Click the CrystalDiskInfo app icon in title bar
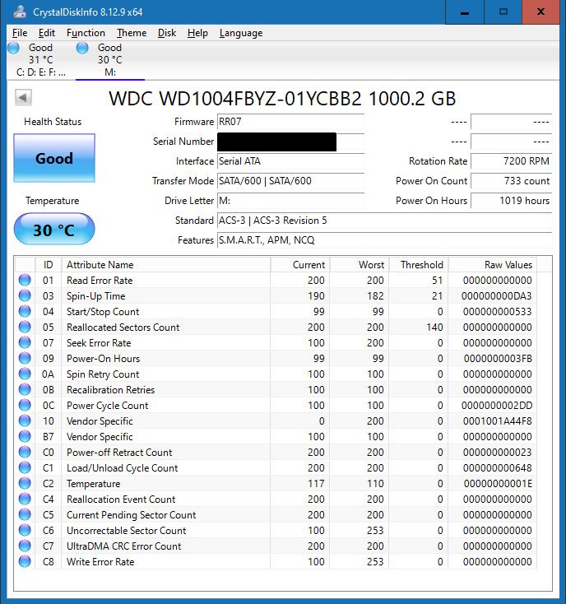 coord(16,12)
